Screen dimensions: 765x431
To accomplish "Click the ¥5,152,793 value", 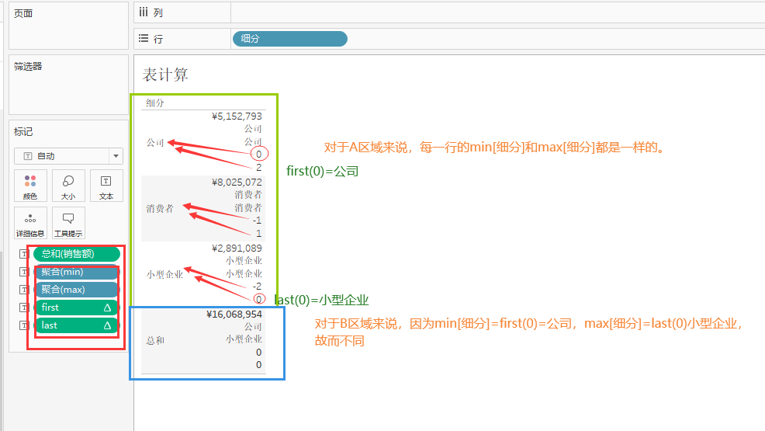I will (237, 116).
